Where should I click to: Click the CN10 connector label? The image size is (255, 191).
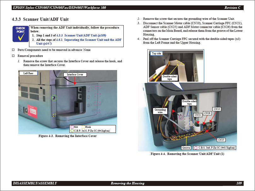coord(217,109)
